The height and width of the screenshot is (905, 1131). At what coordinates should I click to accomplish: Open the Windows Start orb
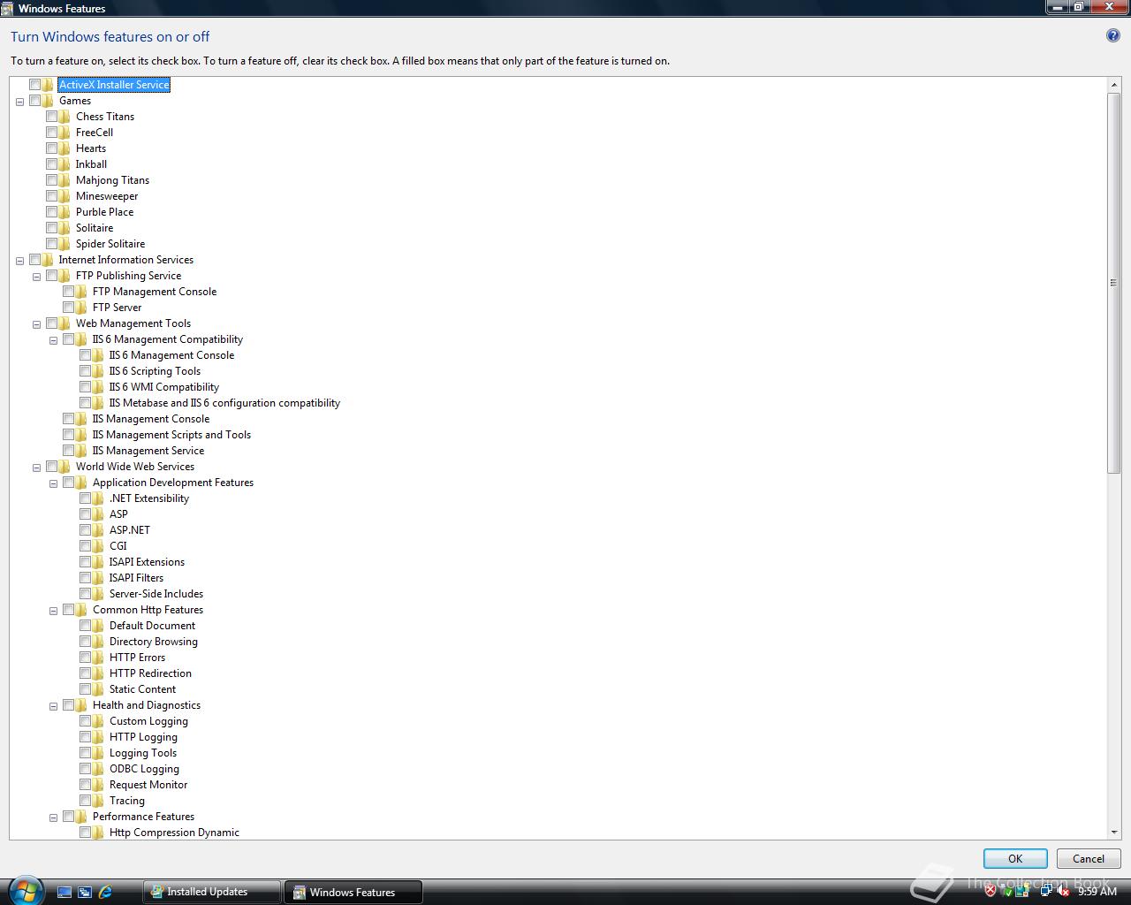(25, 890)
